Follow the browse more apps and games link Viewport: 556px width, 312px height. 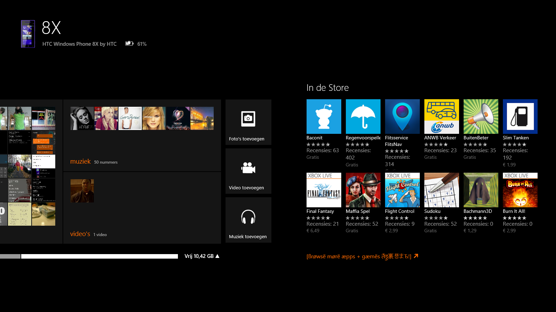[x=362, y=256]
